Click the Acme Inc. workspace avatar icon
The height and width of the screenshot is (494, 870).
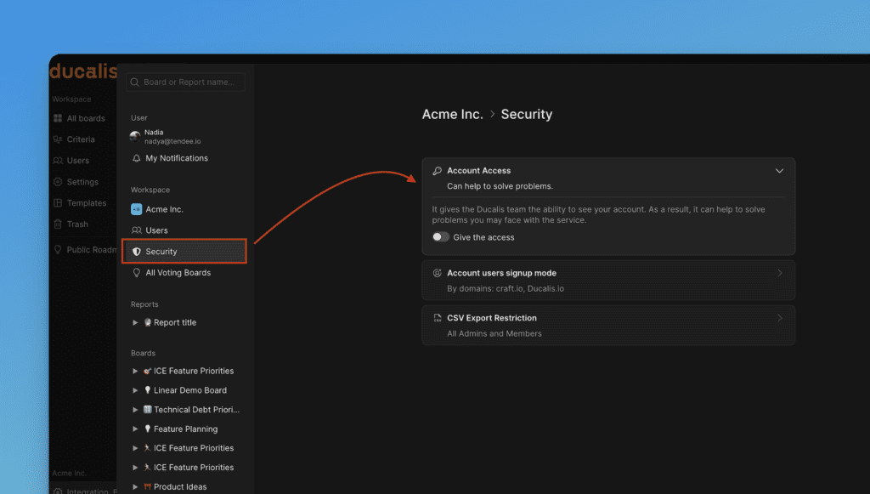pyautogui.click(x=136, y=209)
